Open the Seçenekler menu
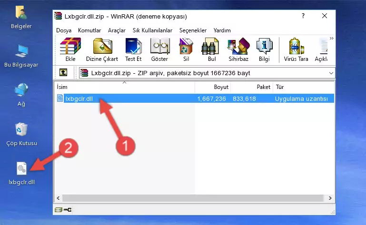This screenshot has width=366, height=225. coord(193,30)
